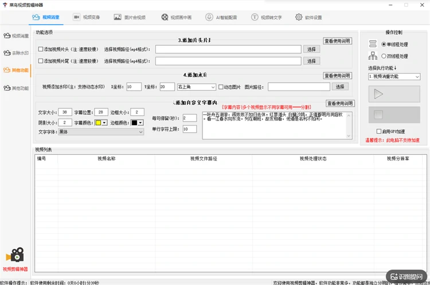Open the yellow 字幕颜色 color swatch
Screen dimensions: 430x285
pyautogui.click(x=101, y=123)
